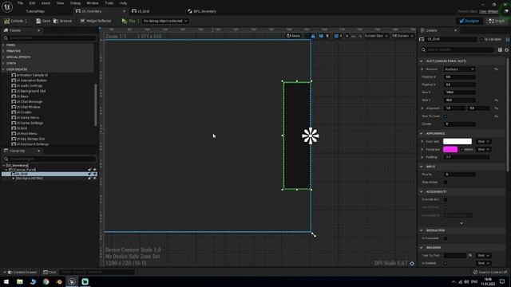Click the Unreal Engine logo icon
Image resolution: width=511 pixels, height=287 pixels.
pyautogui.click(x=7, y=6)
